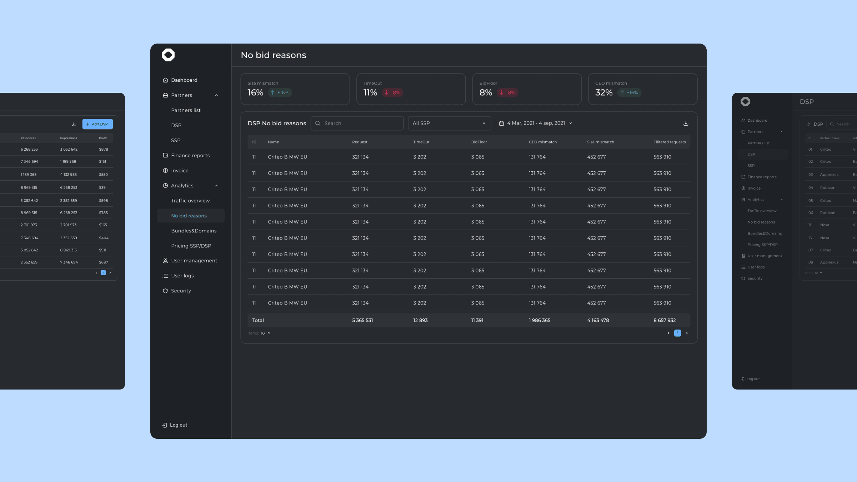Select page 1 pagination button
The height and width of the screenshot is (482, 857).
[677, 333]
